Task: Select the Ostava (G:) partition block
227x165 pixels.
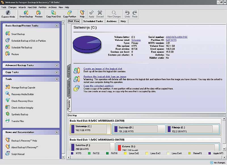Action: [168, 147]
